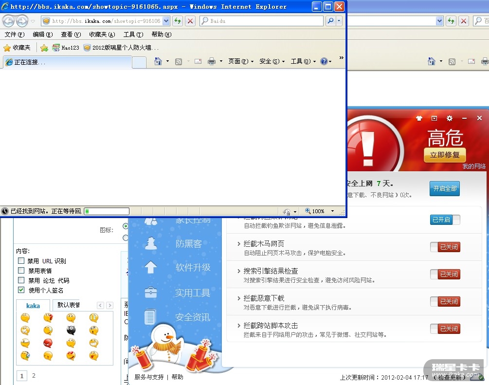Click the 帮助 link at Rising footer
Screen dimensions: 489x385
178,377
